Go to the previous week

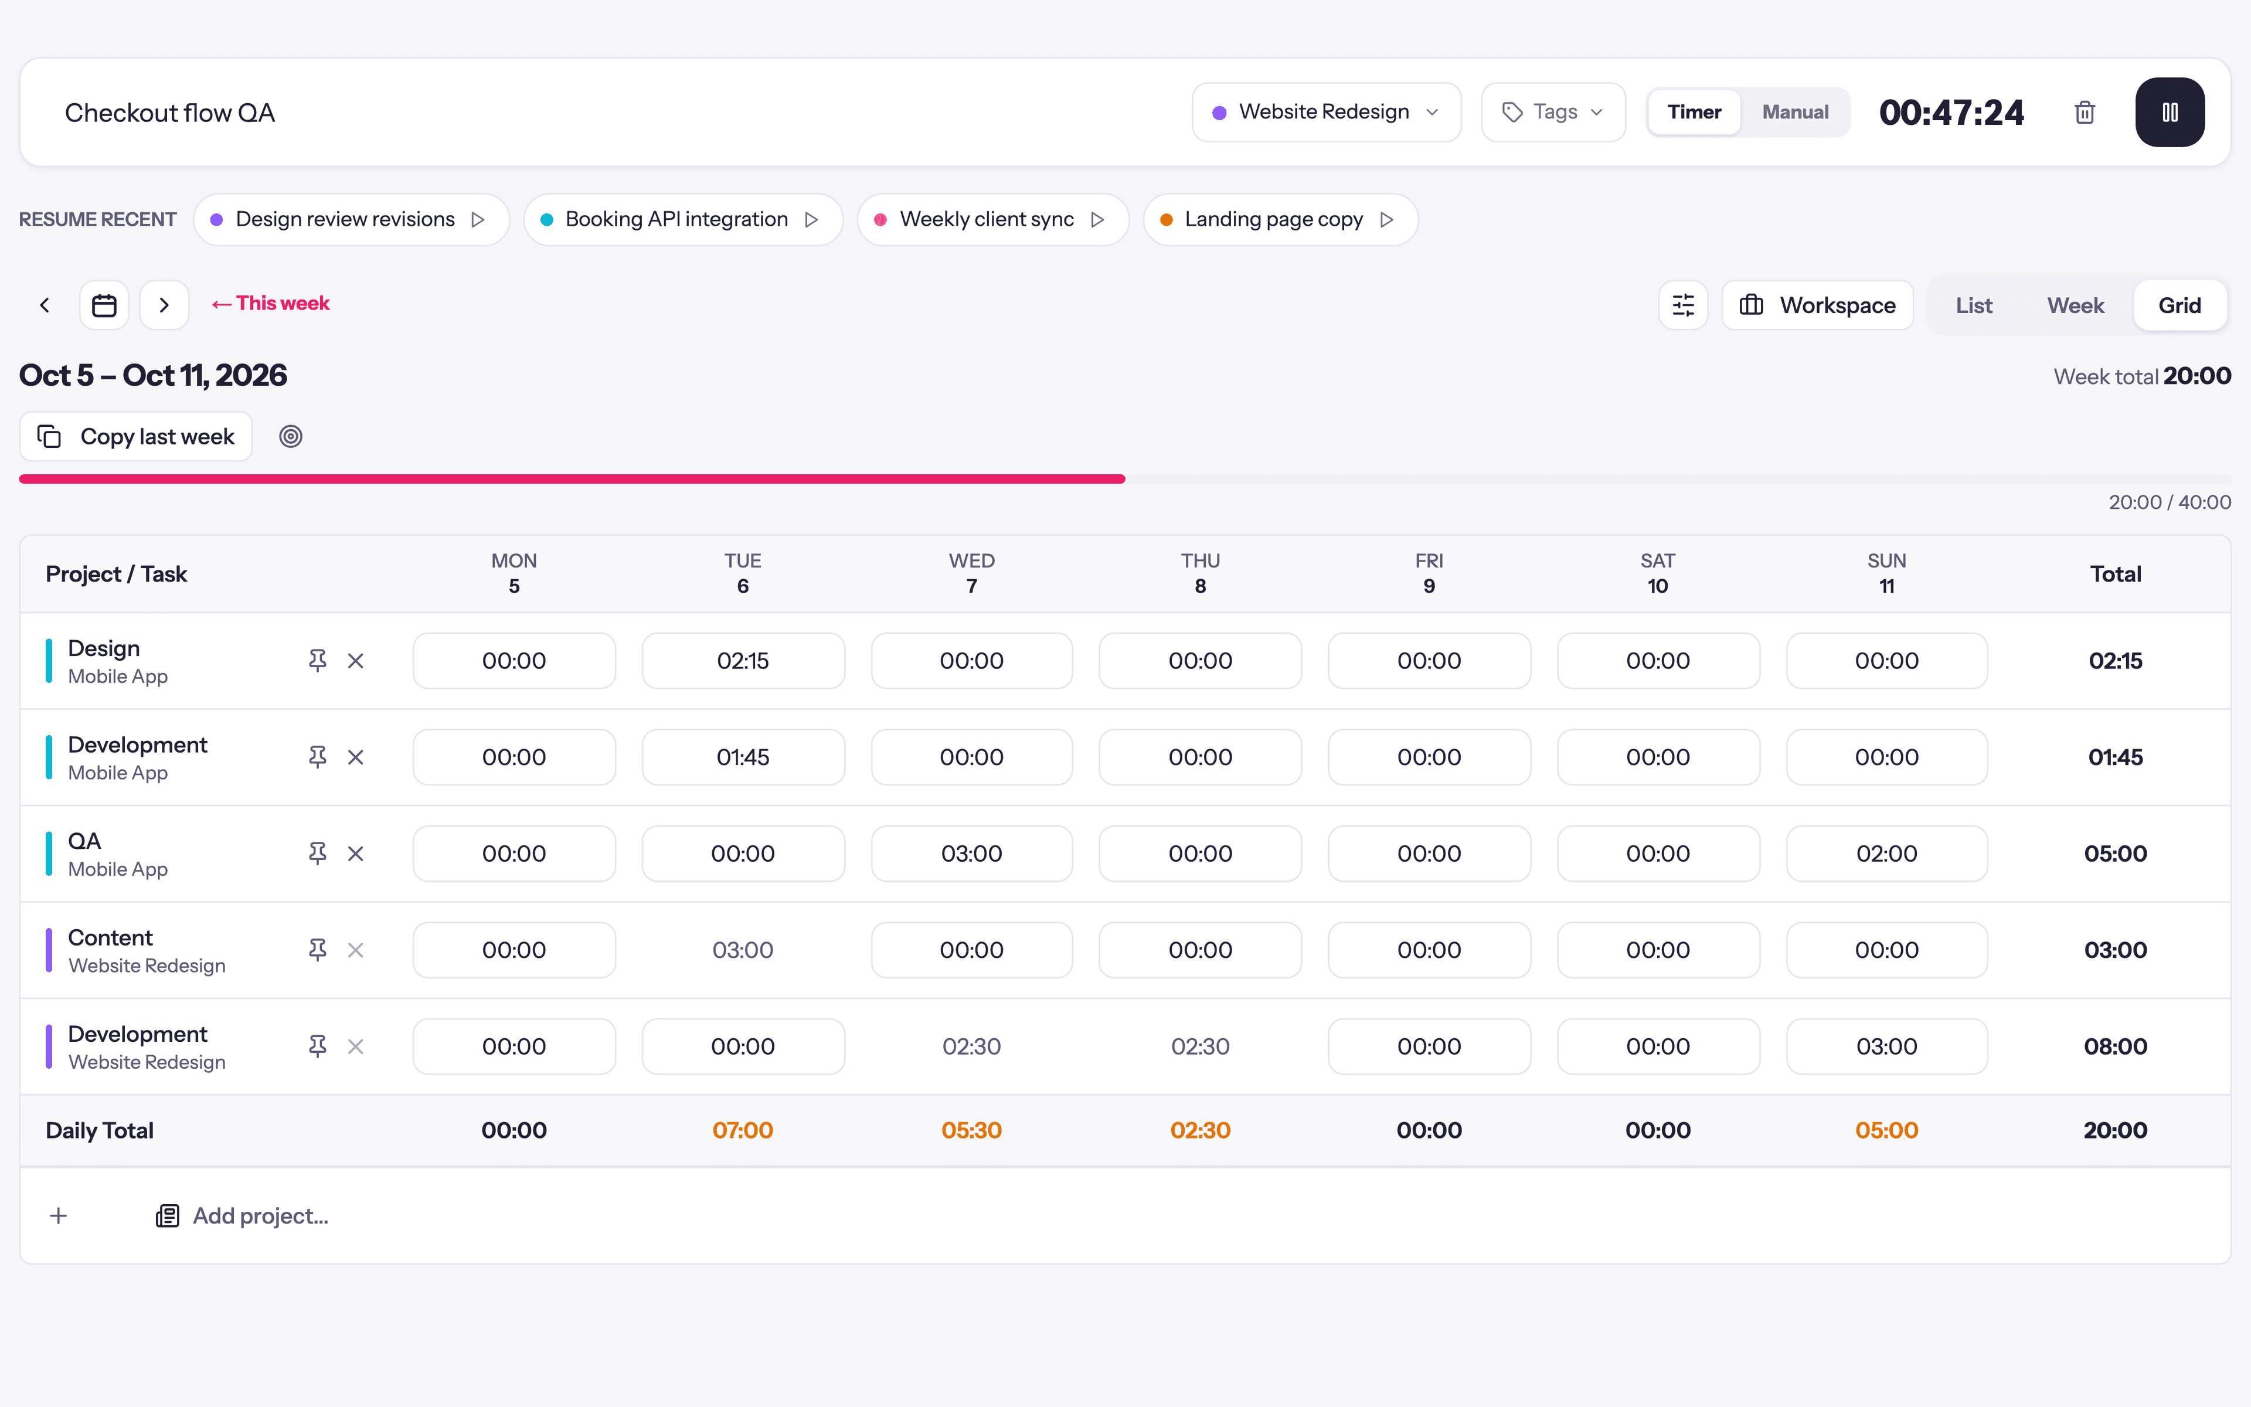(x=45, y=305)
